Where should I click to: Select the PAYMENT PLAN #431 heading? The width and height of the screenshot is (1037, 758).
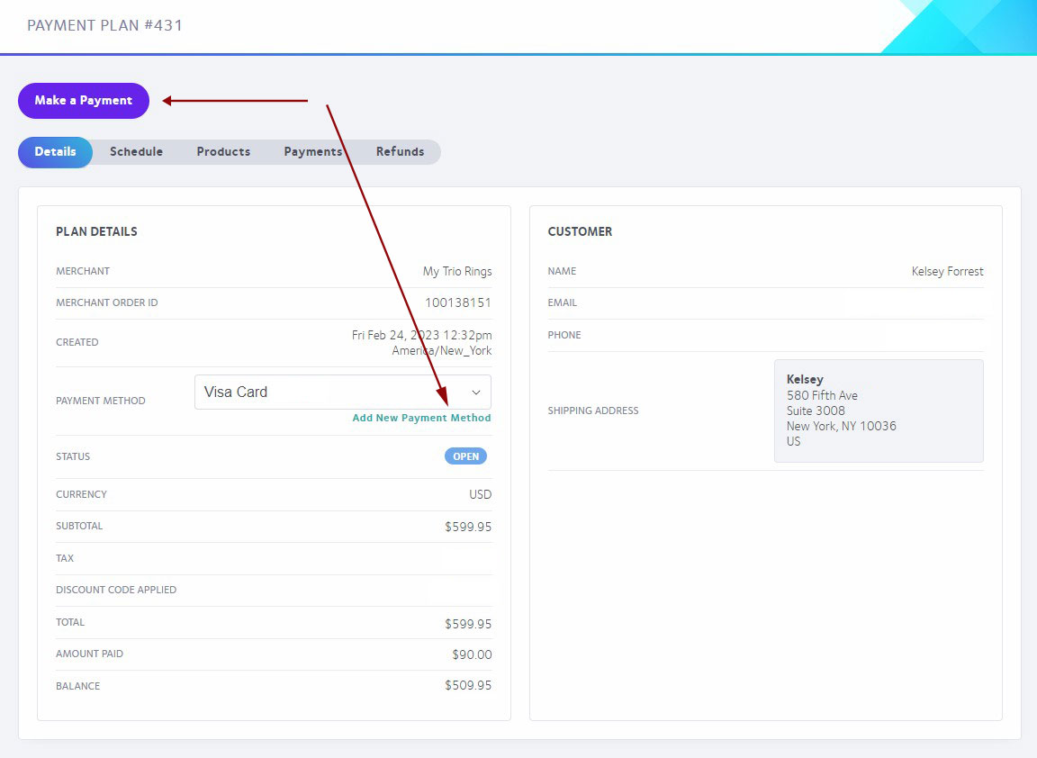104,25
